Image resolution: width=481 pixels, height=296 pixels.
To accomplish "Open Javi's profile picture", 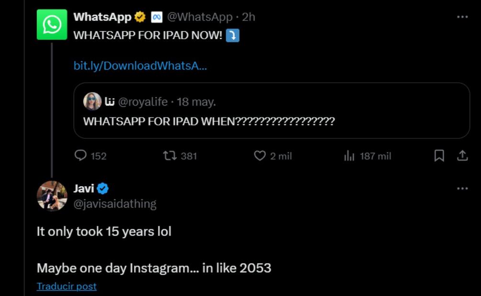I will click(52, 196).
